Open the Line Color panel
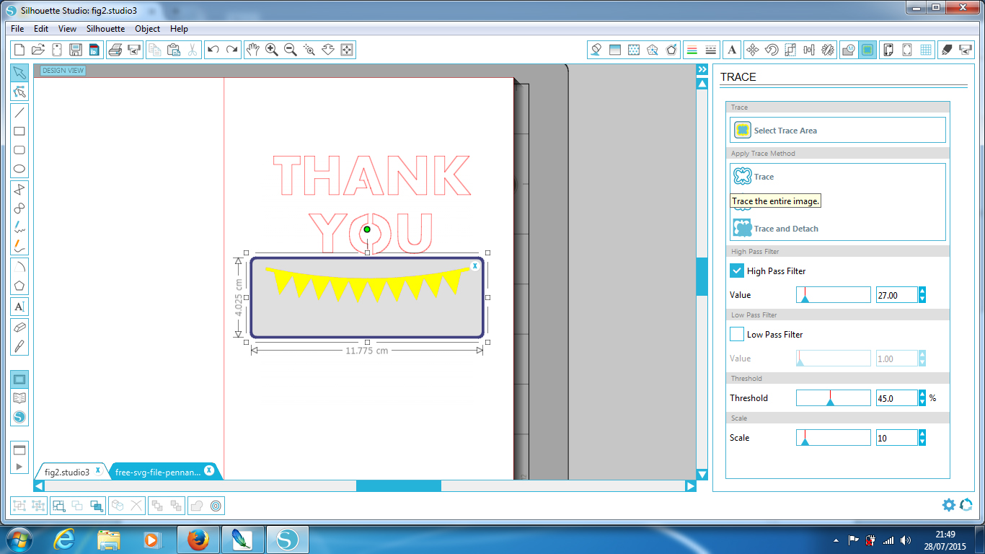Image resolution: width=985 pixels, height=554 pixels. tap(692, 50)
